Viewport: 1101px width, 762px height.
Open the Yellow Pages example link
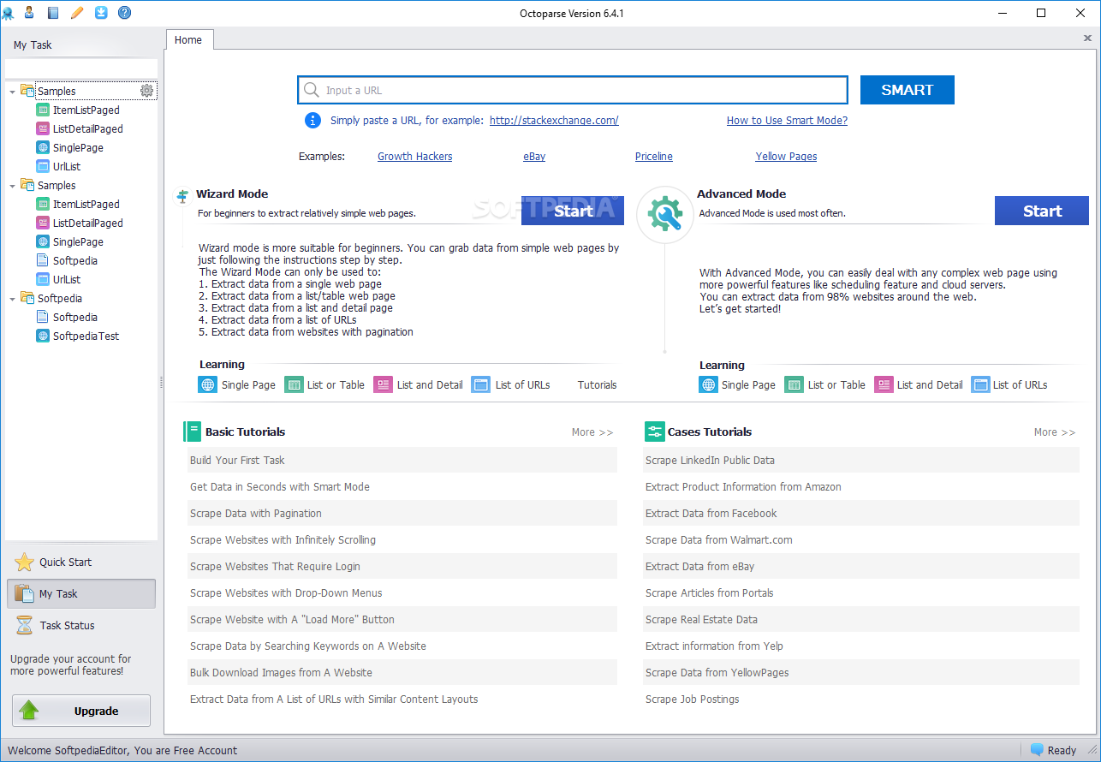[x=786, y=157]
